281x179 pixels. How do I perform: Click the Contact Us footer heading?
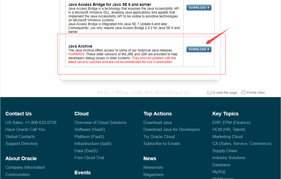tap(19, 114)
